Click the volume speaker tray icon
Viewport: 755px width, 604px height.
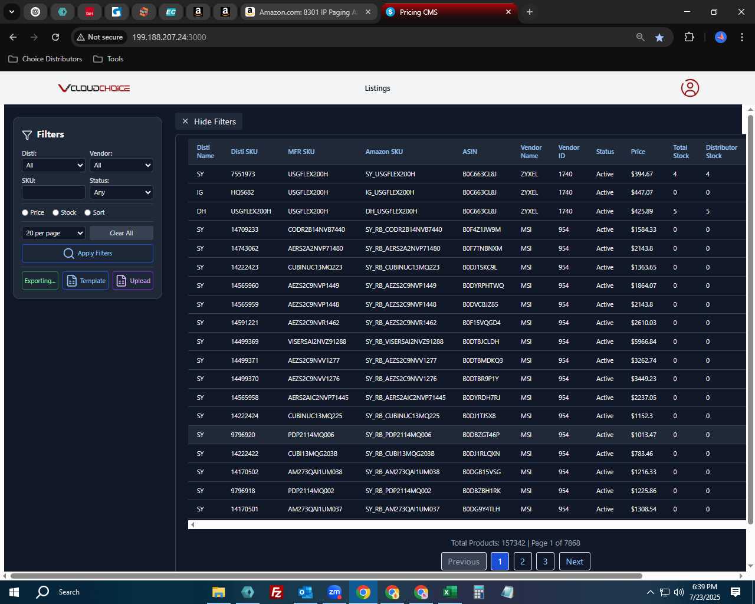(x=679, y=592)
